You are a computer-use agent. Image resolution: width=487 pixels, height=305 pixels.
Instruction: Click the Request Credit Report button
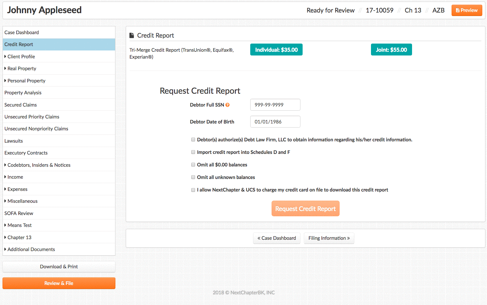(305, 209)
